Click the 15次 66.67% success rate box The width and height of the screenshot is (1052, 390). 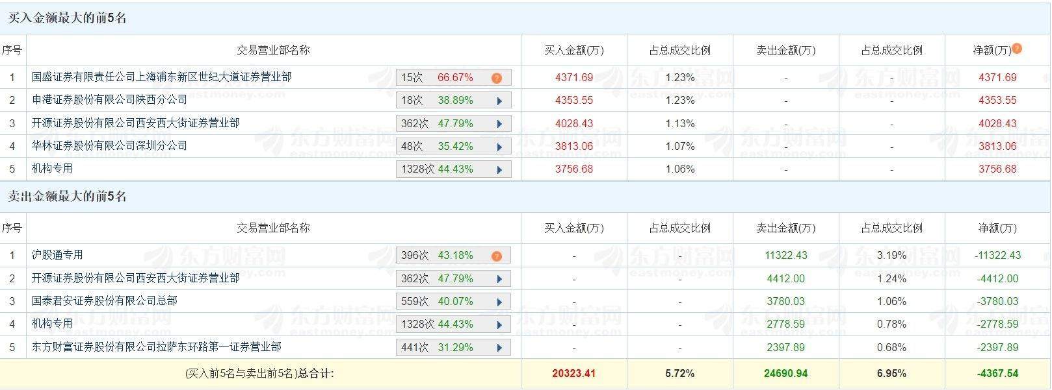point(437,78)
